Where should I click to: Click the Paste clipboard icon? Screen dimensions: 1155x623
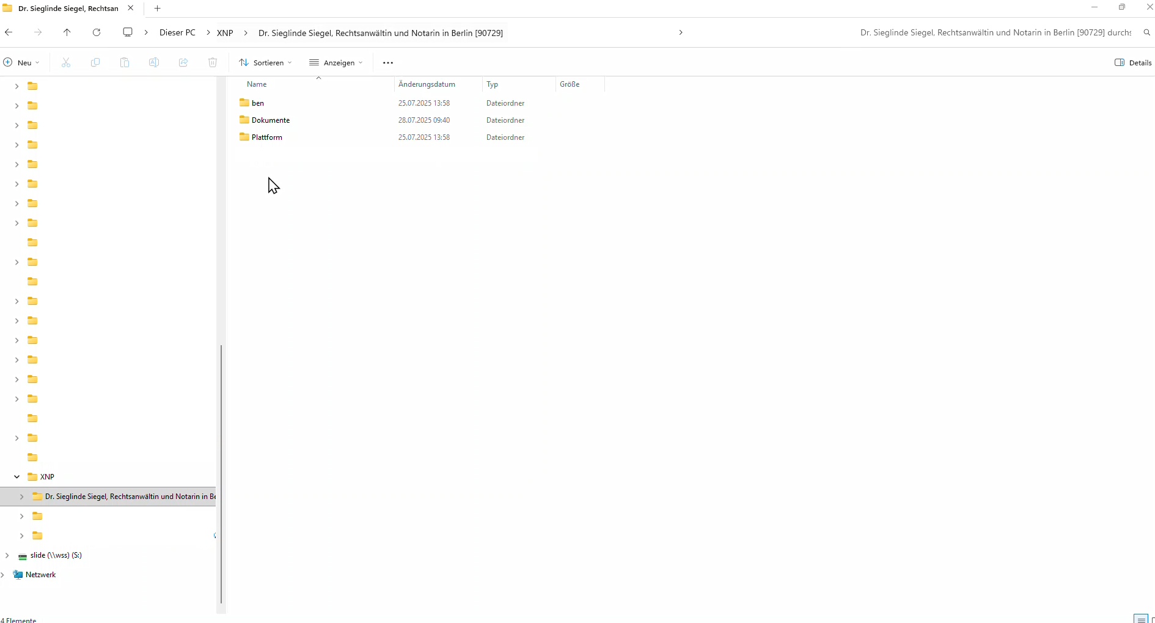point(125,63)
